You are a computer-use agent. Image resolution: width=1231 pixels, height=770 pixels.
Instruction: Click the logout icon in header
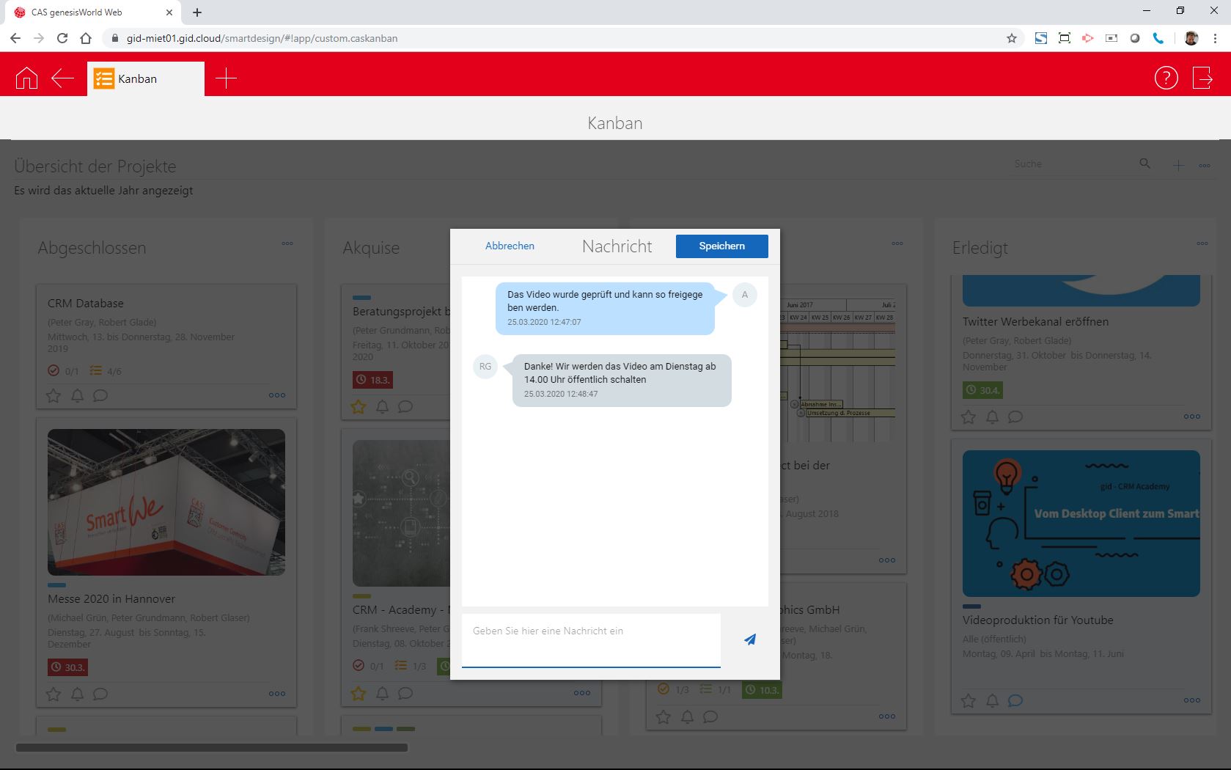click(x=1202, y=78)
